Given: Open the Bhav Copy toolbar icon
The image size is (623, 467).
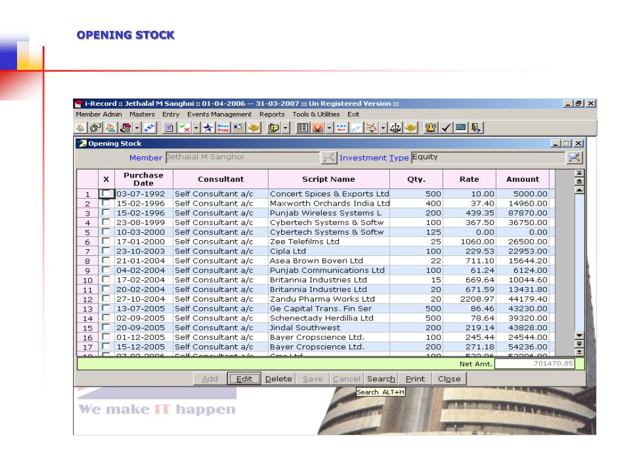Looking at the screenshot, I should coord(223,128).
